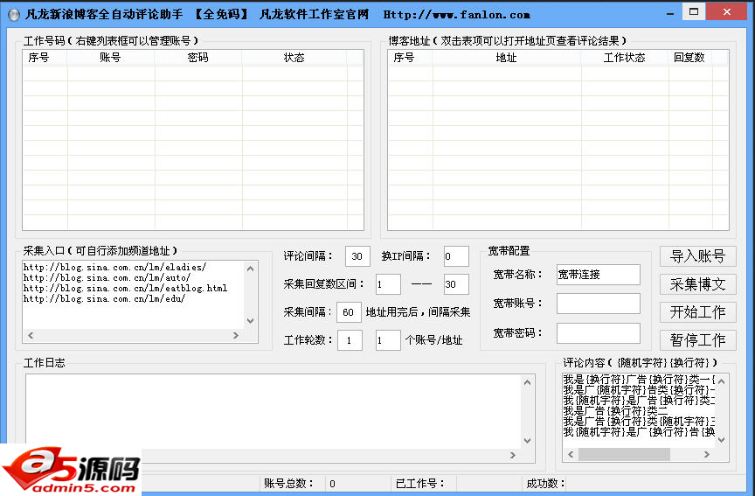Click up arrow of 工作日志 scrollbar

tap(527, 382)
